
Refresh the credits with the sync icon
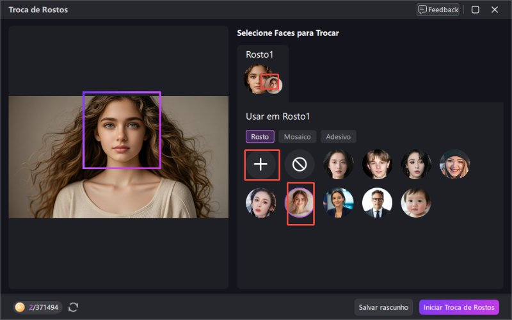coord(73,307)
